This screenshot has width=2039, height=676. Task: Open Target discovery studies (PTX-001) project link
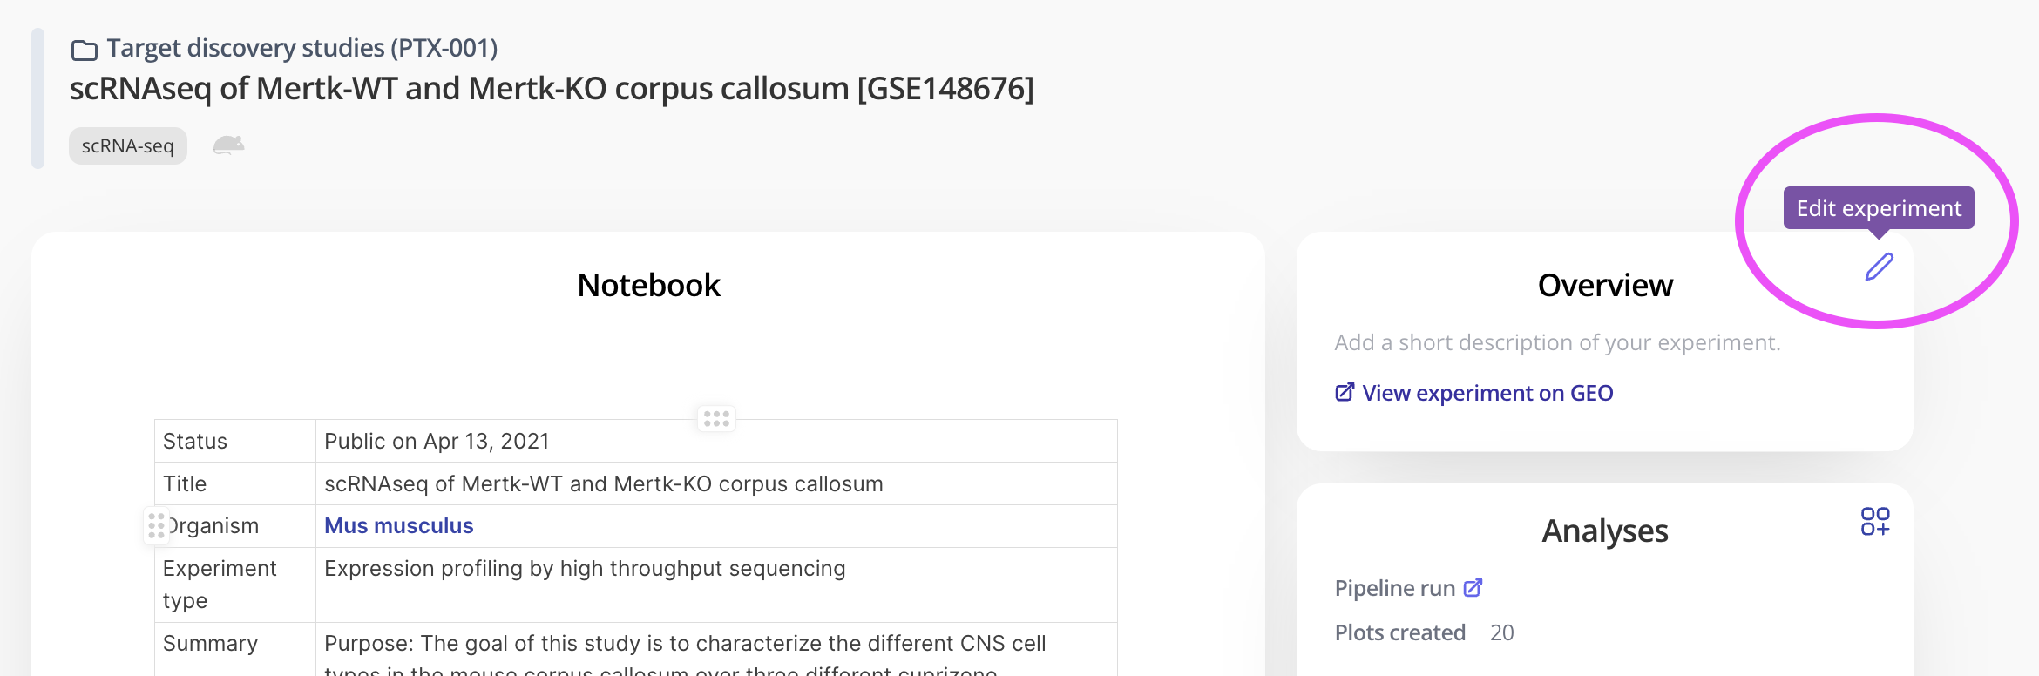301,48
